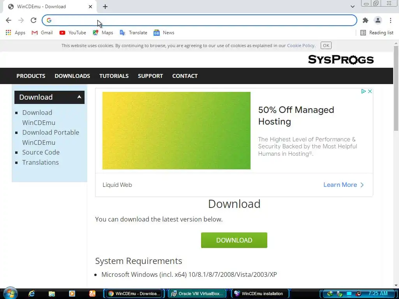Click the browser forward arrow
The image size is (399, 299).
pos(21,20)
